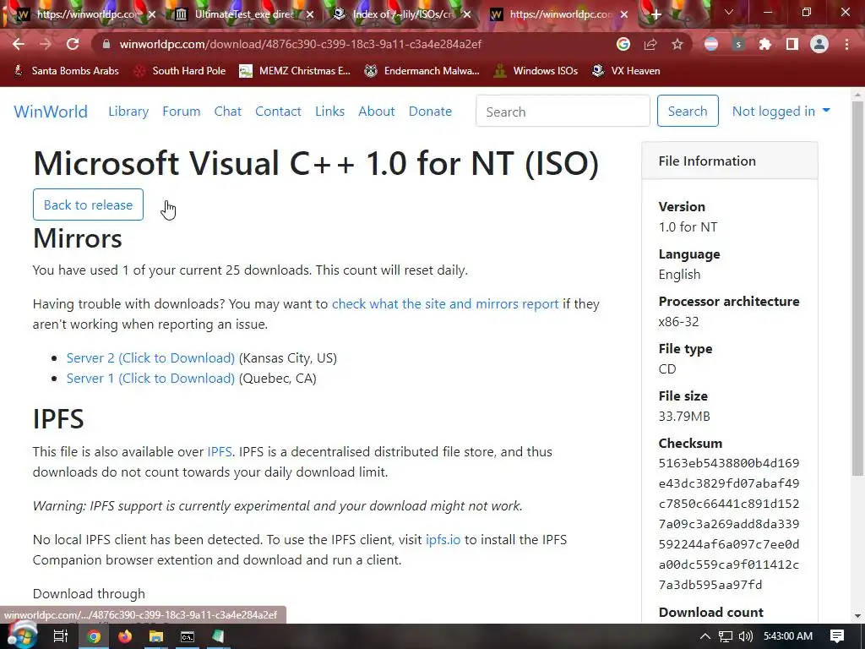This screenshot has height=649, width=865.
Task: Open the green notepad taskbar icon
Action: click(x=219, y=636)
